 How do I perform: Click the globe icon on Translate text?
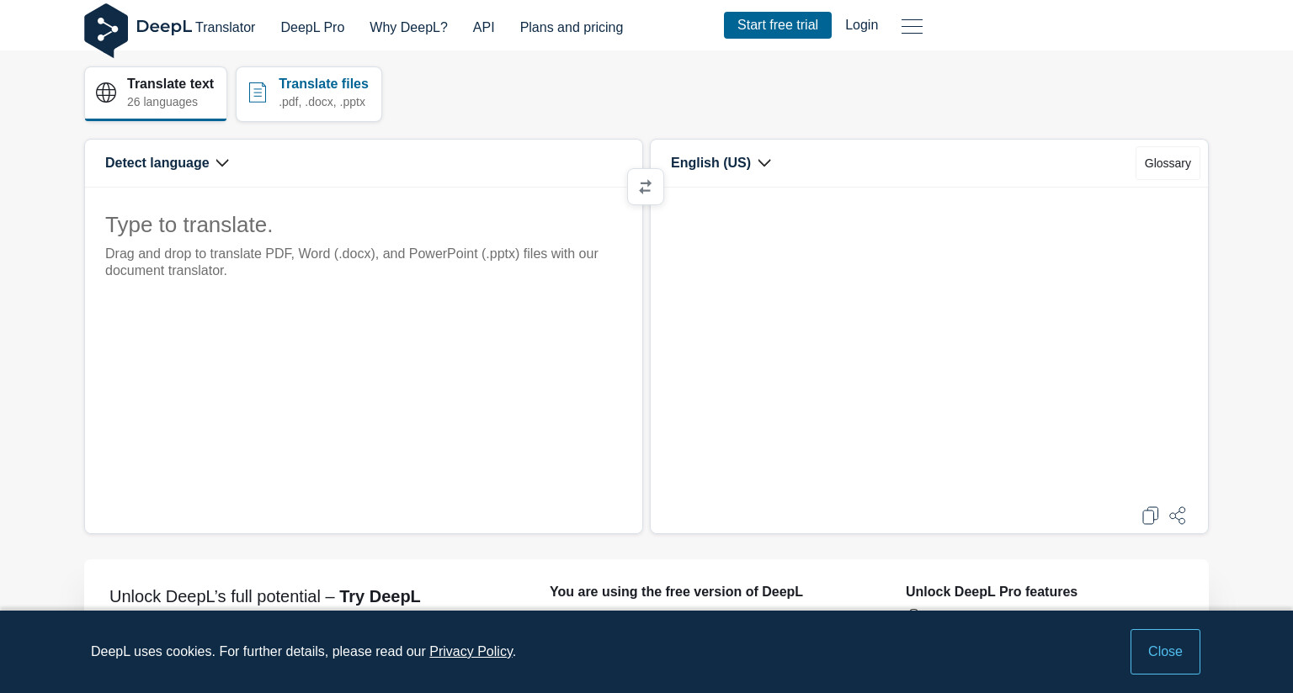click(106, 93)
